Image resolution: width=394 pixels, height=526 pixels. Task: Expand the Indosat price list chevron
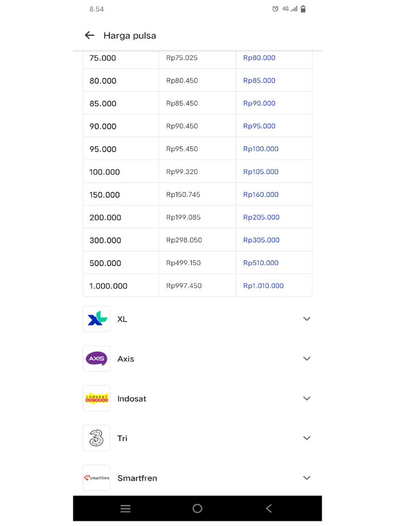[x=307, y=399]
